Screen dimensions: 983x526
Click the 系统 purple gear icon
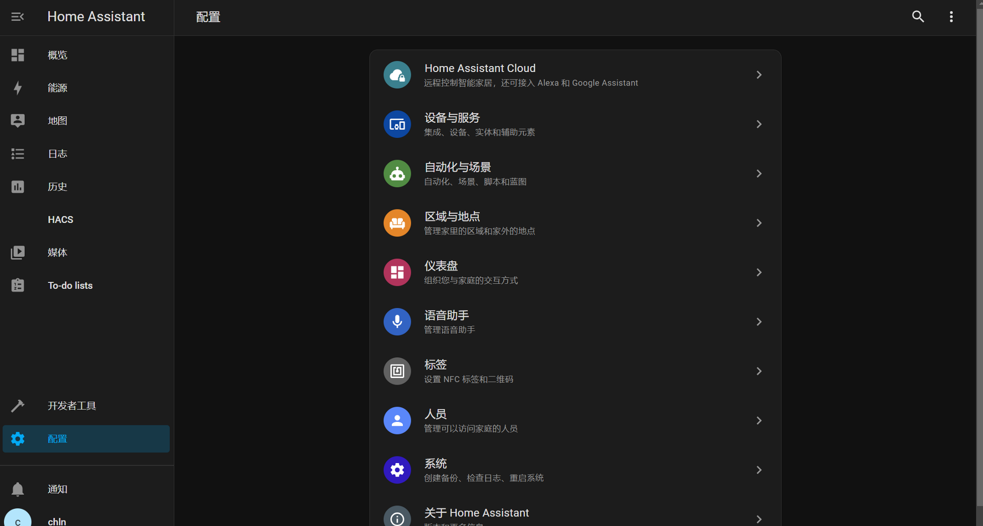(397, 470)
